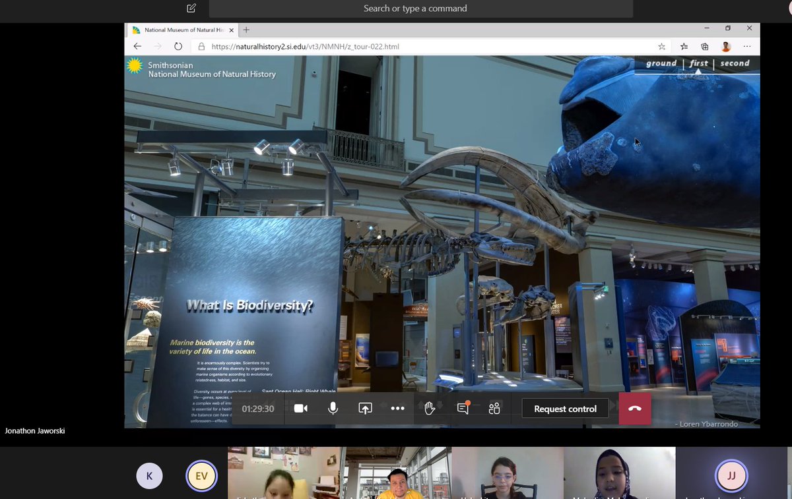This screenshot has width=792, height=499.
Task: Restore the shared browser window size
Action: pos(728,28)
